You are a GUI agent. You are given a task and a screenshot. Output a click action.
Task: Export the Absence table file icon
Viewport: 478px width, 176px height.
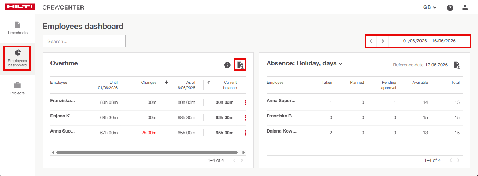pyautogui.click(x=456, y=65)
